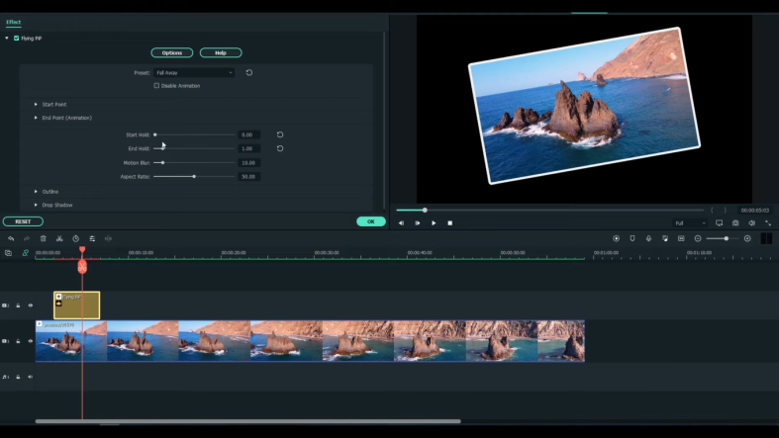
Task: Open the edit adjustments sliders icon
Action: pyautogui.click(x=92, y=238)
